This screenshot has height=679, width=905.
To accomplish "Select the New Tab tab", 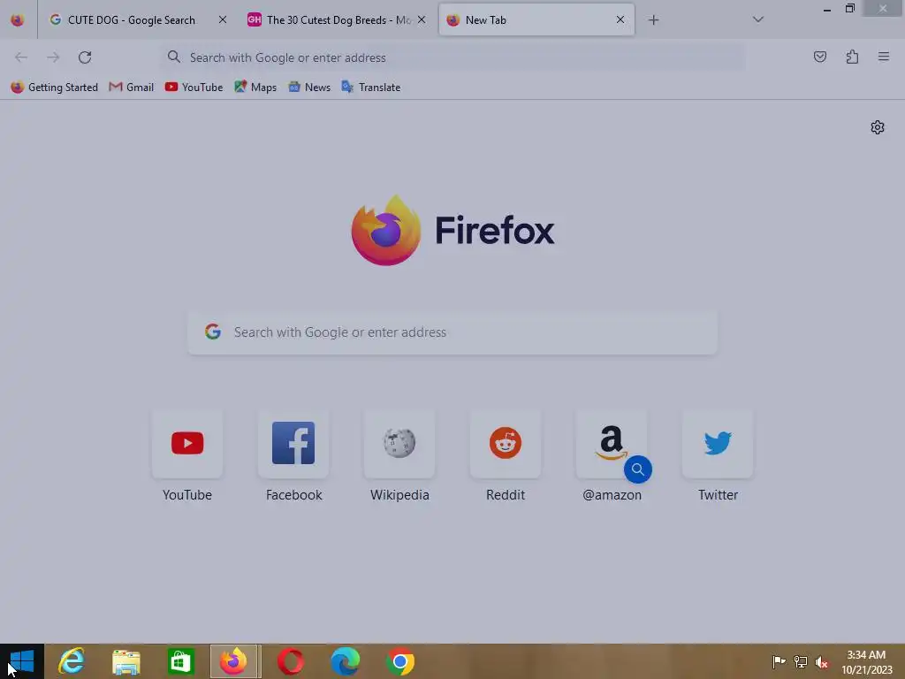I will pyautogui.click(x=536, y=19).
